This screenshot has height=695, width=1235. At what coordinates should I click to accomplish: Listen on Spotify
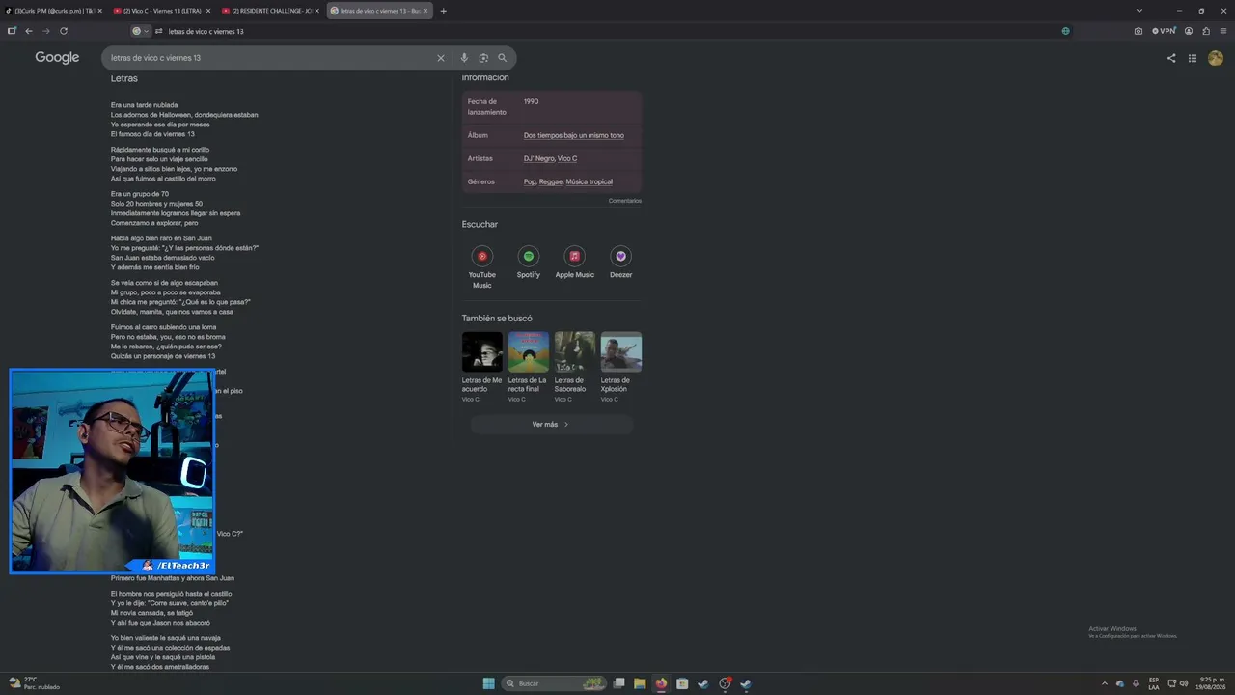529,263
